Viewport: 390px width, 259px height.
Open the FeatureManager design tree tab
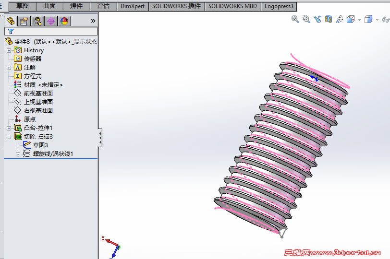(x=11, y=21)
